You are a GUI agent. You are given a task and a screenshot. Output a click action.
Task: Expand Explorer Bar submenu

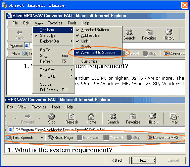[x=53, y=41]
